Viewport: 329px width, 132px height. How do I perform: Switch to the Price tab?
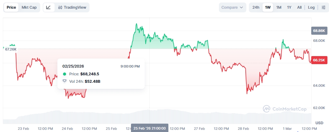point(12,7)
